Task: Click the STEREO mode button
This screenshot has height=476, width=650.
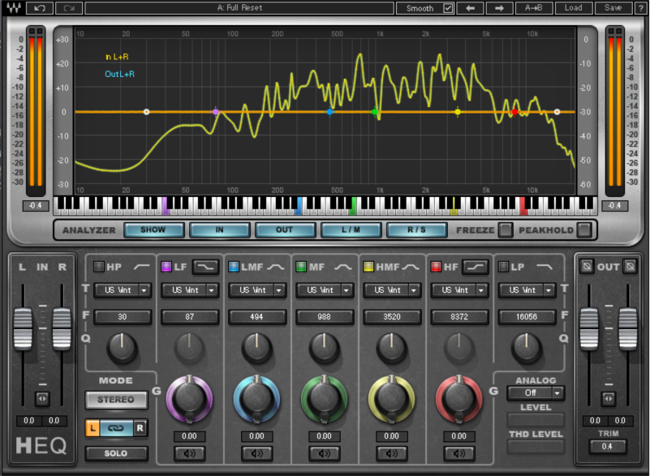Action: tap(116, 399)
